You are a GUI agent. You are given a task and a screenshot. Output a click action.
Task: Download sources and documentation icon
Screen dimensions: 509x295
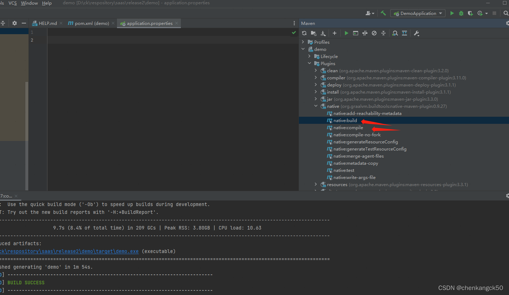pyautogui.click(x=323, y=33)
